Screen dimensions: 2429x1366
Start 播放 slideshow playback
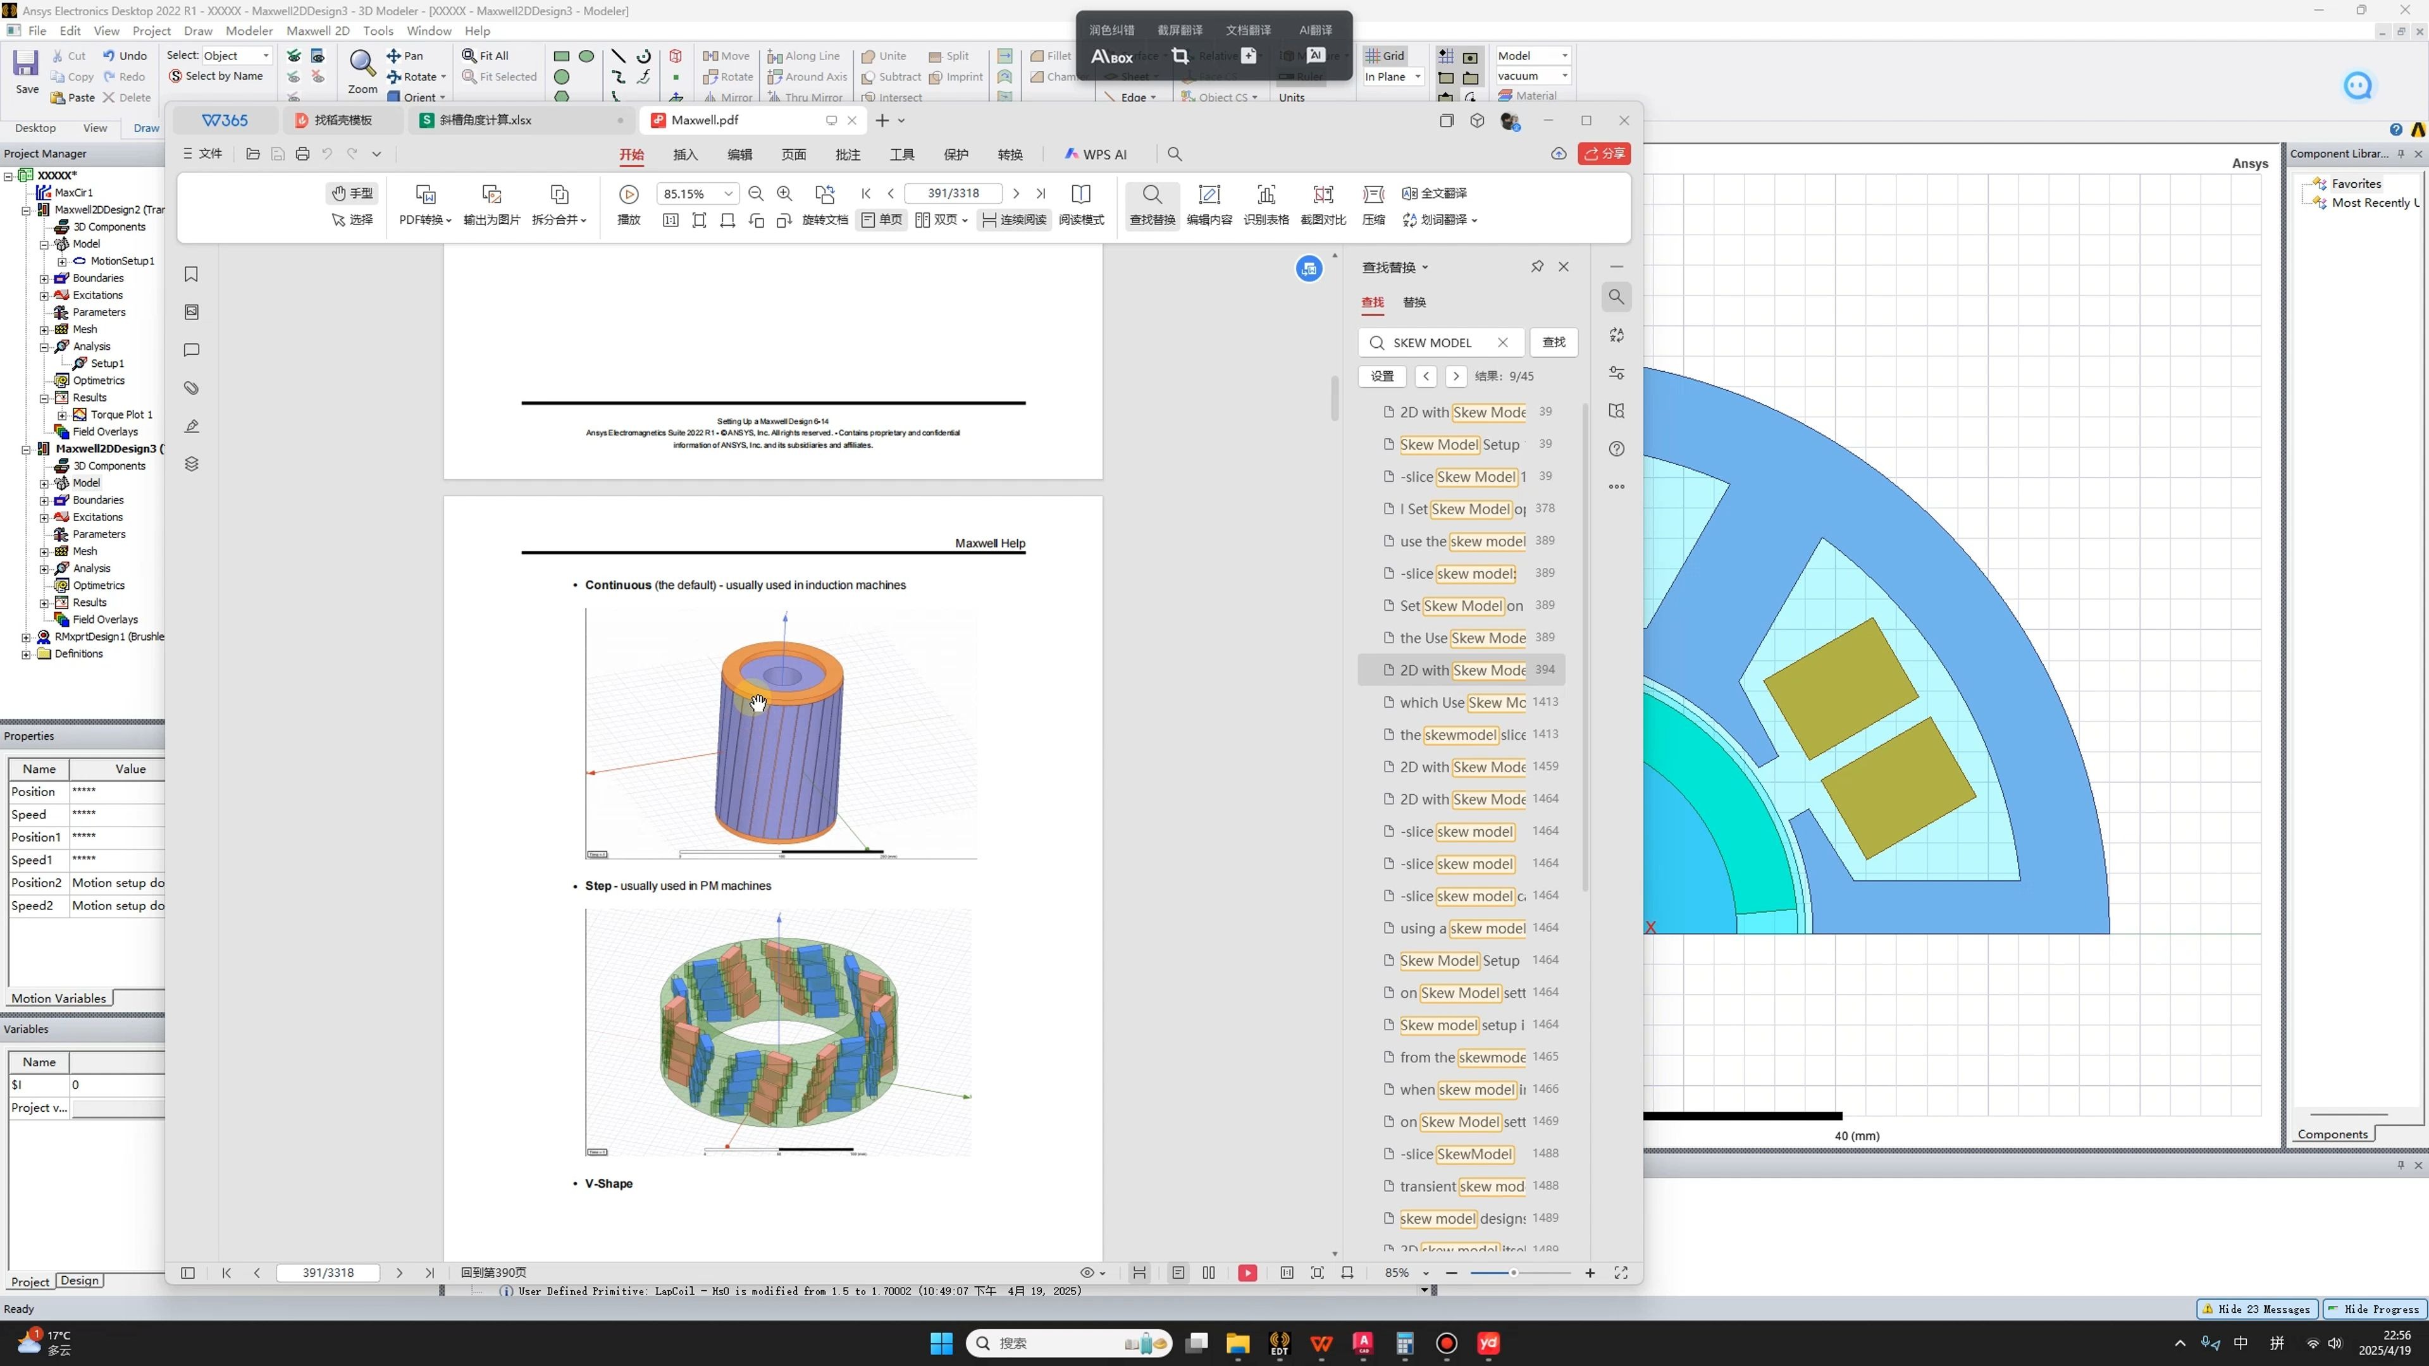tap(629, 204)
